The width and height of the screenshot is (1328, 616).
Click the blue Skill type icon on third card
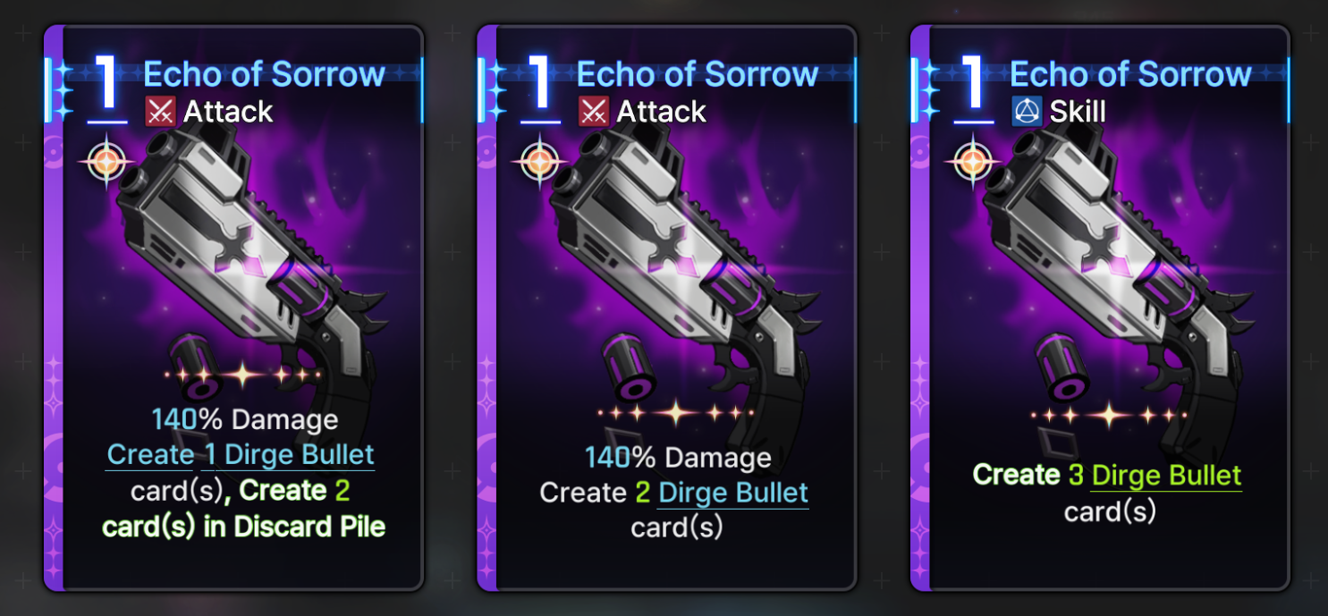1027,112
